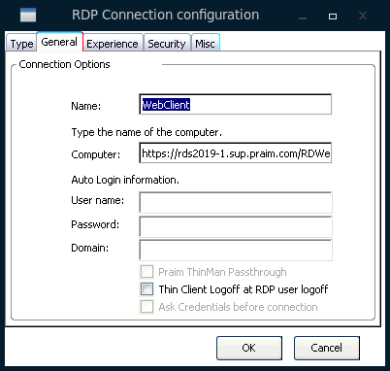Click the 'Auto Login information.' label
This screenshot has width=390, height=371.
click(x=125, y=180)
